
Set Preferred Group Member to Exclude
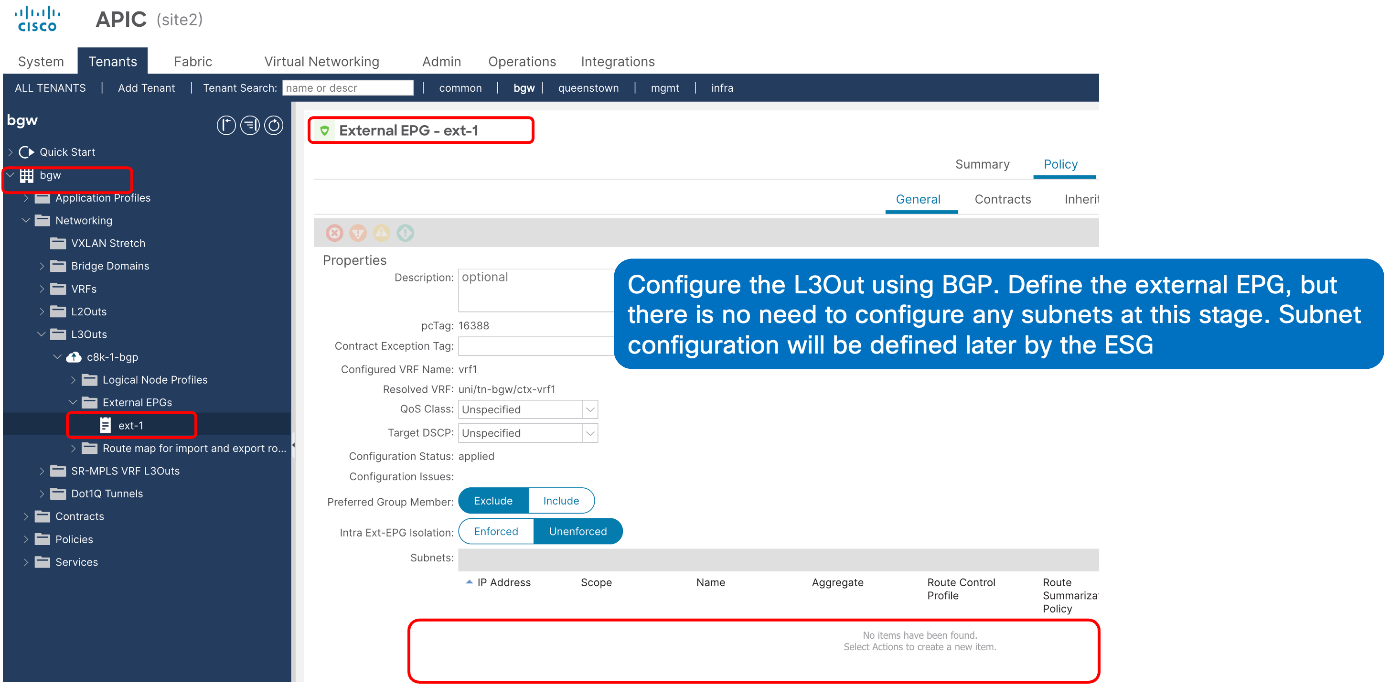493,501
